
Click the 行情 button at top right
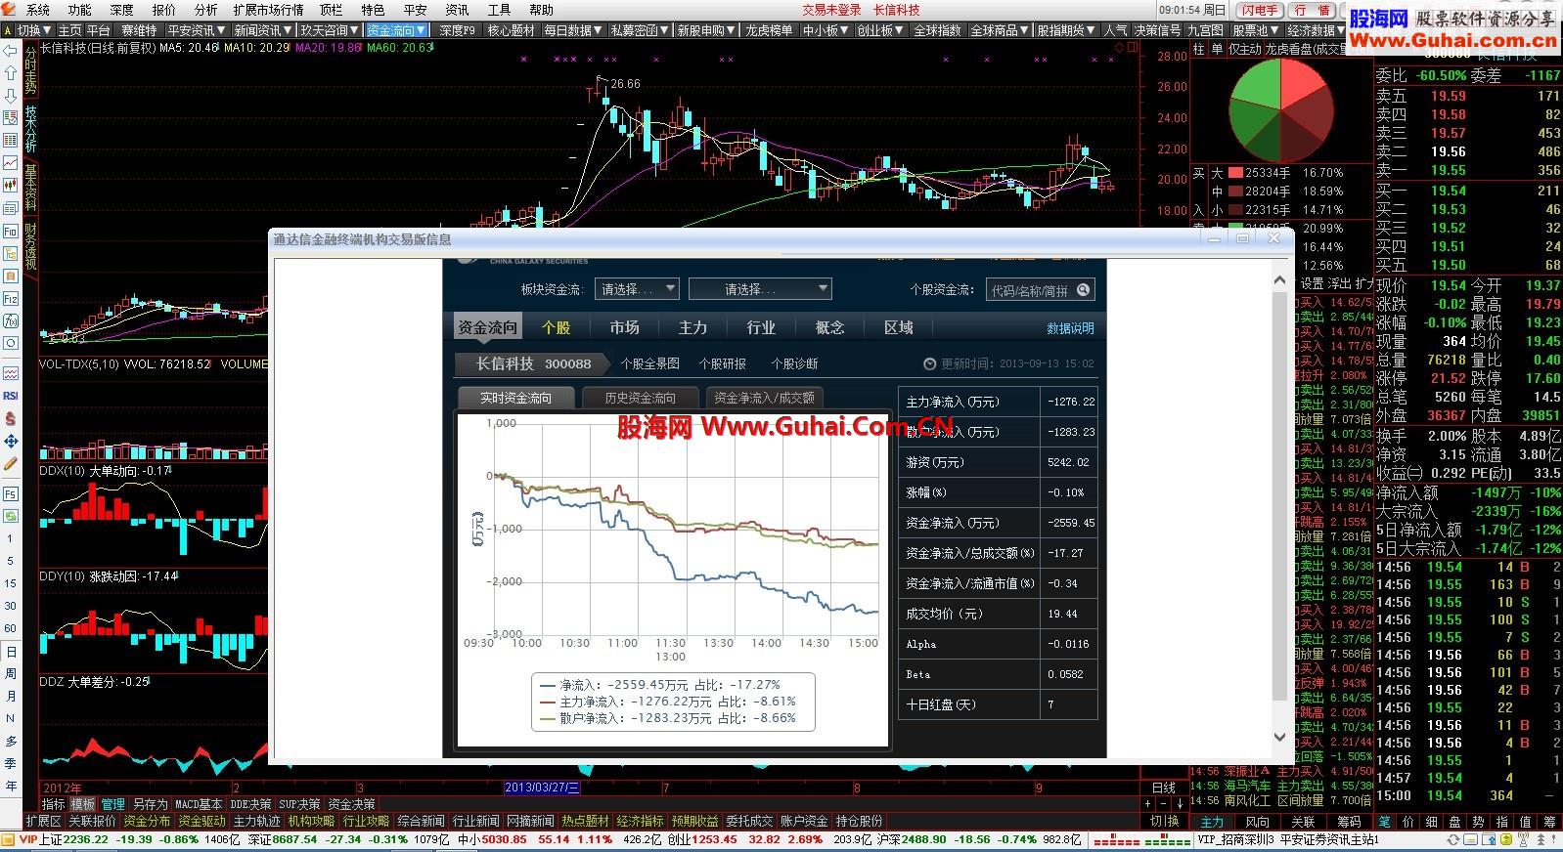[1313, 10]
